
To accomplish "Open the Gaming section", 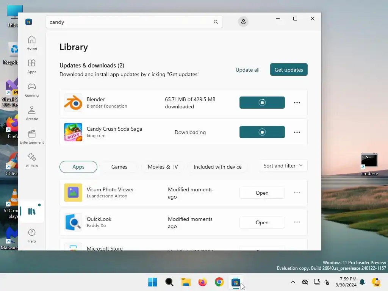I will point(32,90).
